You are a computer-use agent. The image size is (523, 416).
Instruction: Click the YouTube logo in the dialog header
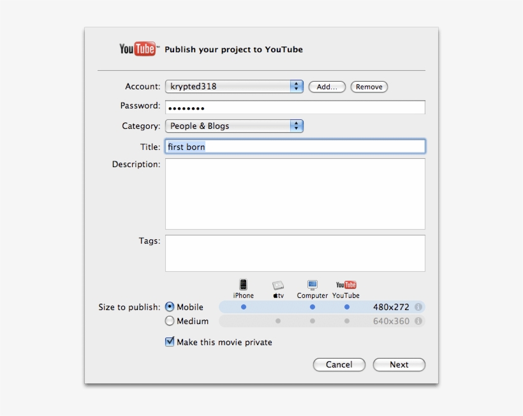tap(136, 47)
